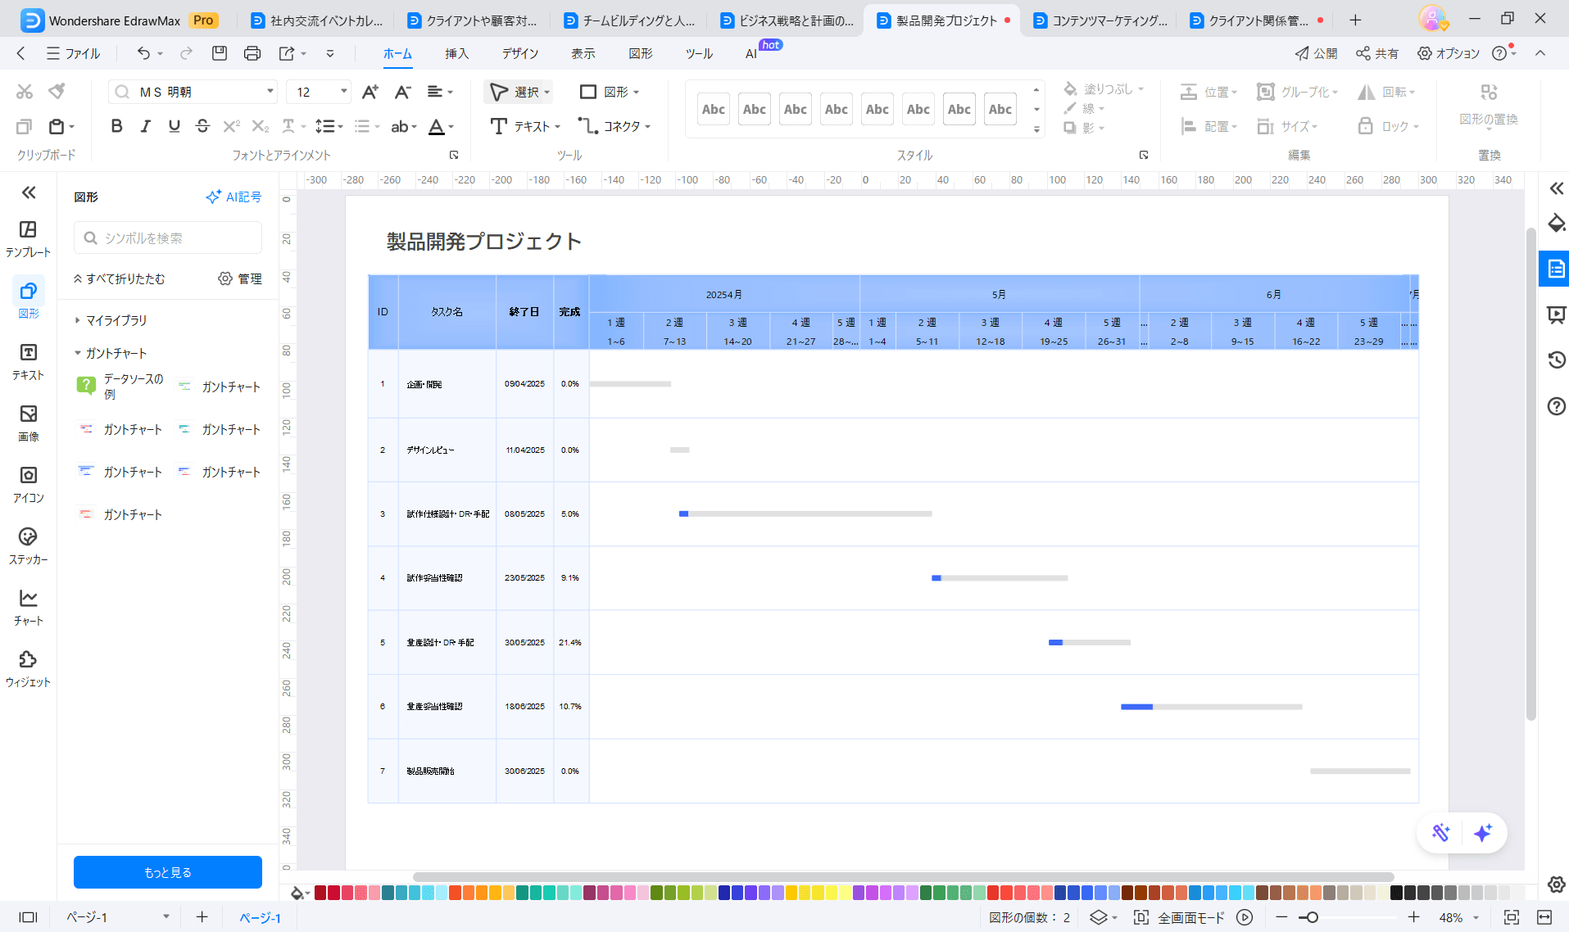Screen dimensions: 1569x932
Task: Increase font size with the A+ icon
Action: (x=370, y=92)
